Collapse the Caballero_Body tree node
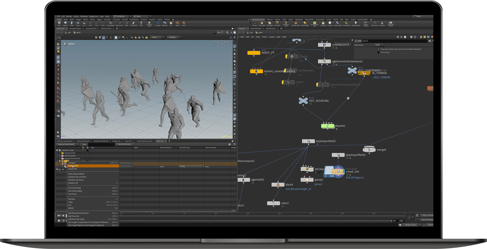This screenshot has height=249, width=487. click(x=57, y=150)
